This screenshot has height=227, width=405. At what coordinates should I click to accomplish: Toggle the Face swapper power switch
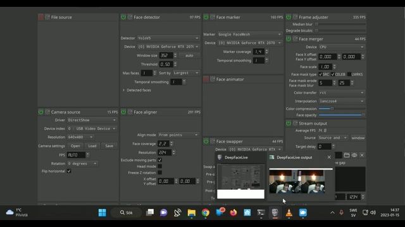206,141
